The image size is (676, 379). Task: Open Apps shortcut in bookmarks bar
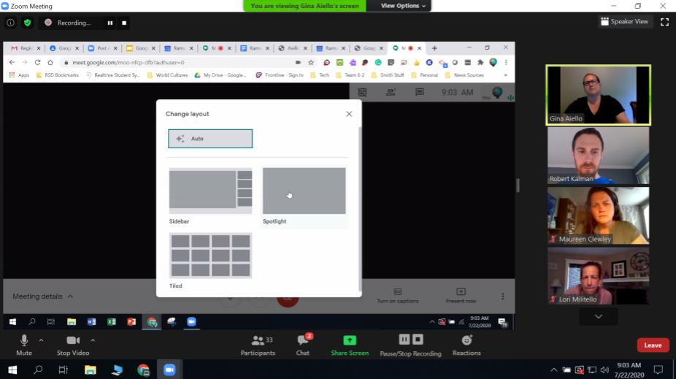point(19,75)
